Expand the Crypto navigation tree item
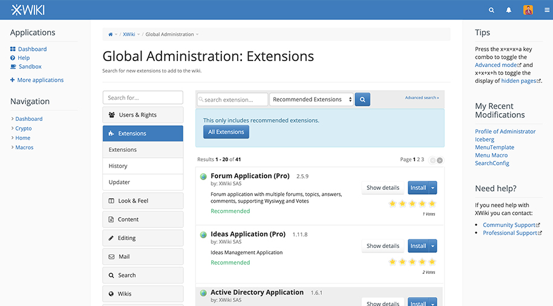The height and width of the screenshot is (306, 553). point(13,129)
